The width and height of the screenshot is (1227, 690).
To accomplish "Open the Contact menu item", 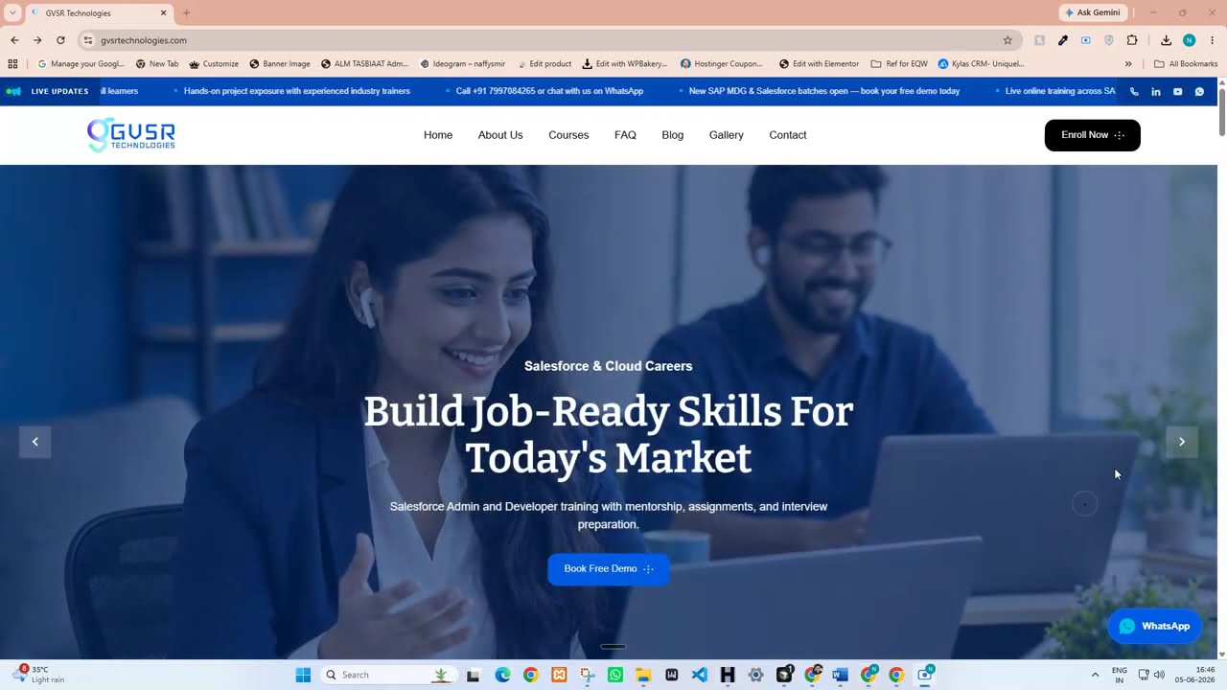I will pyautogui.click(x=788, y=135).
